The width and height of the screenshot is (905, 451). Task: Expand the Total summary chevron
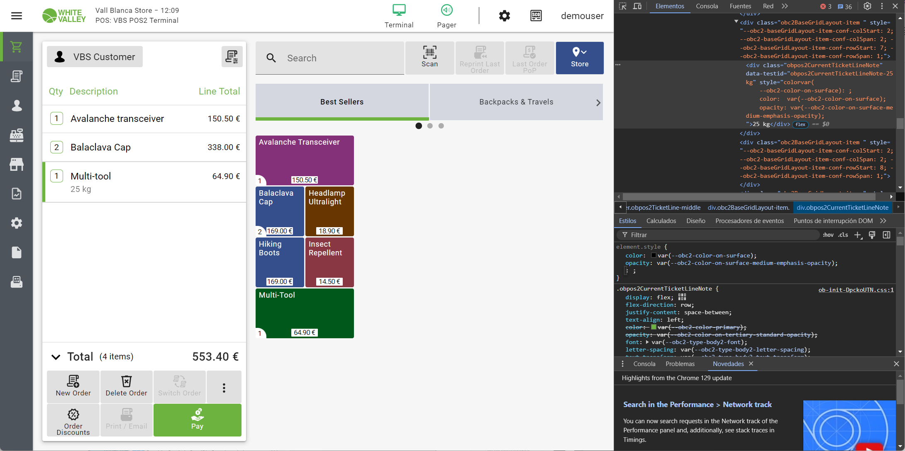coord(56,357)
